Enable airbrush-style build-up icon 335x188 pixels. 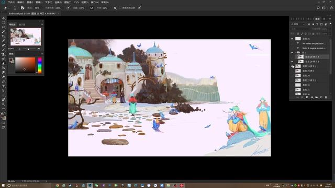pyautogui.click(x=92, y=8)
